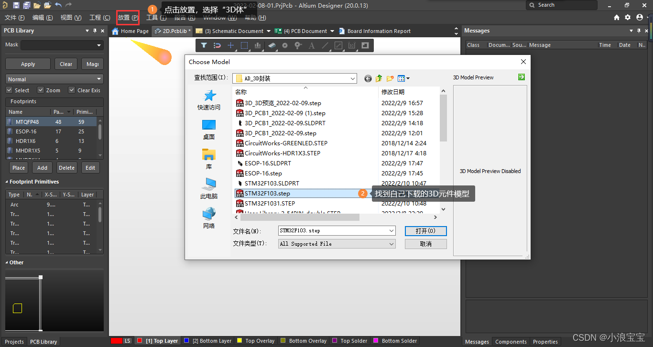Click the red current layer color swatch
This screenshot has width=653, height=347.
point(116,341)
